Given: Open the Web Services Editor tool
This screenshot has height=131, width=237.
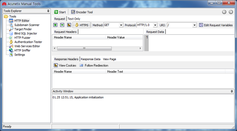Looking at the screenshot, I should (27, 46).
